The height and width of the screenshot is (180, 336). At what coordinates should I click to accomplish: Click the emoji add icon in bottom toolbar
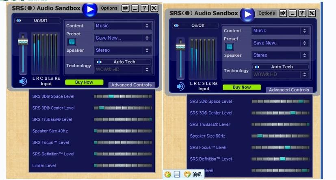(167, 174)
